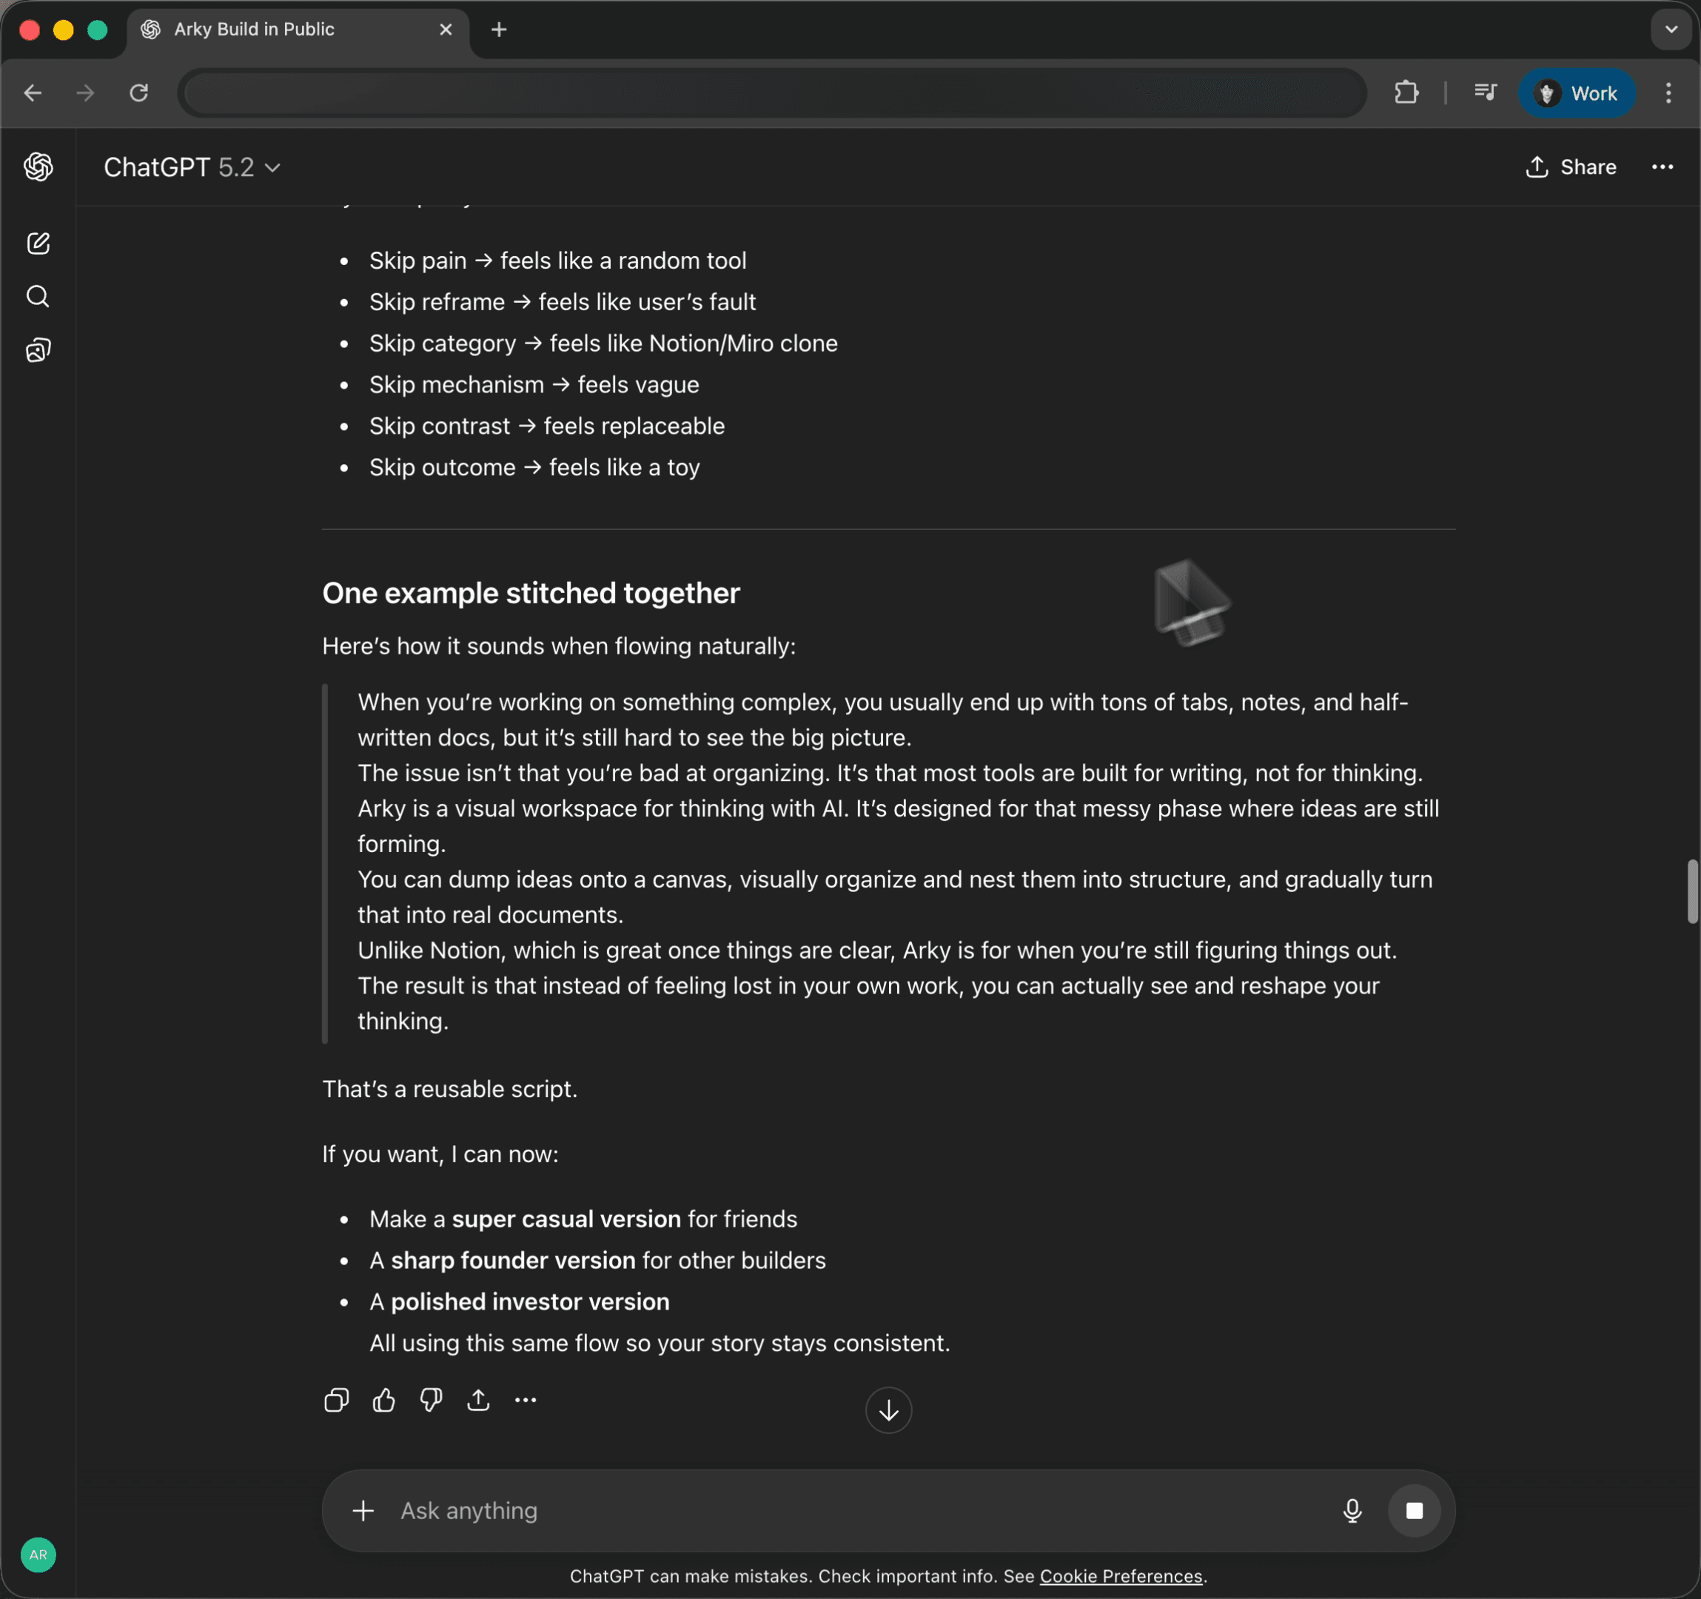Open search chats magnifier icon
The image size is (1701, 1599).
pos(38,297)
